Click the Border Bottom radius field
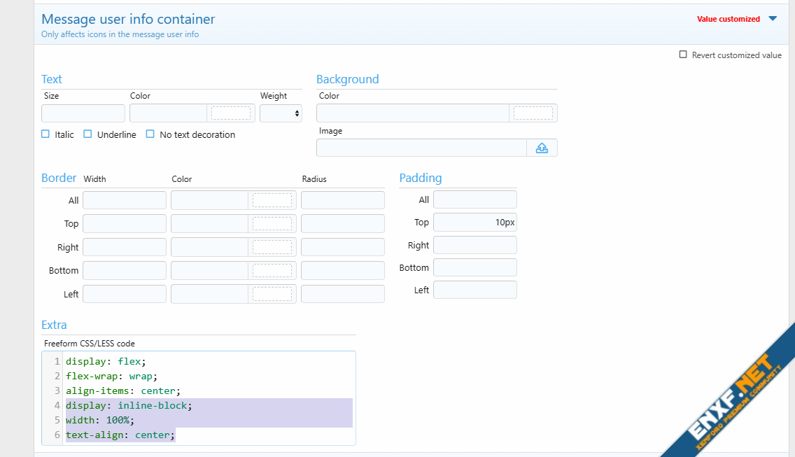Image resolution: width=795 pixels, height=457 pixels. [342, 271]
